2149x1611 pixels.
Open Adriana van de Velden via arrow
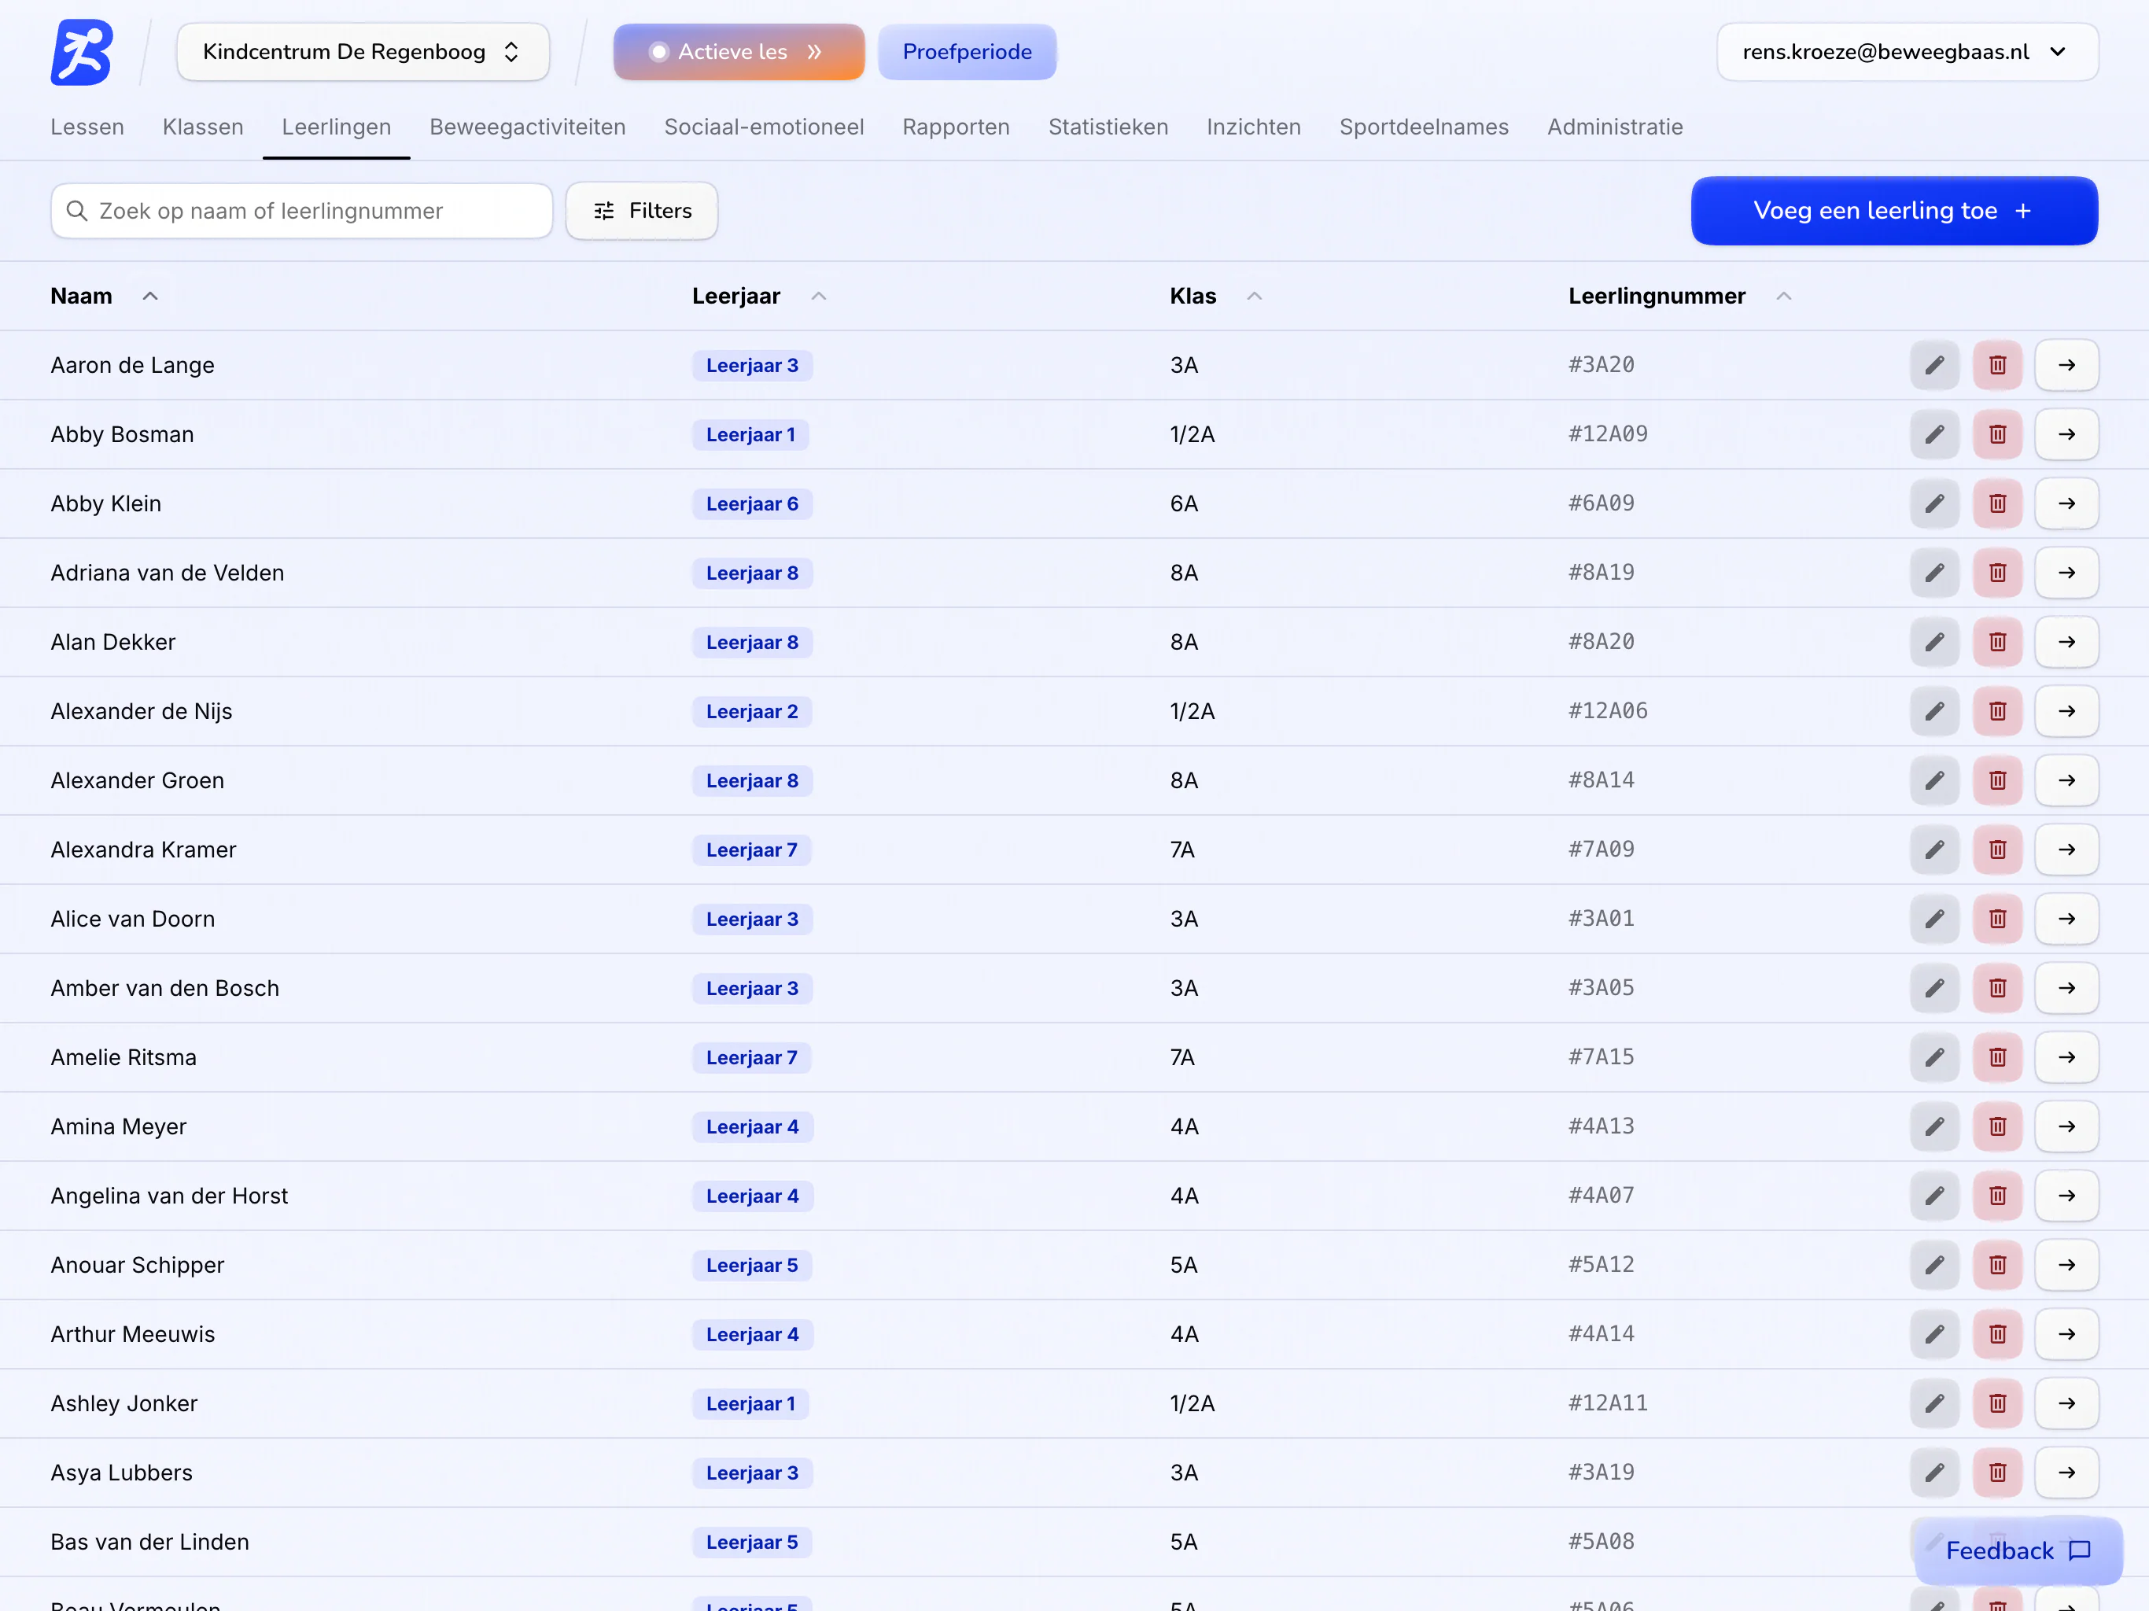pyautogui.click(x=2066, y=573)
